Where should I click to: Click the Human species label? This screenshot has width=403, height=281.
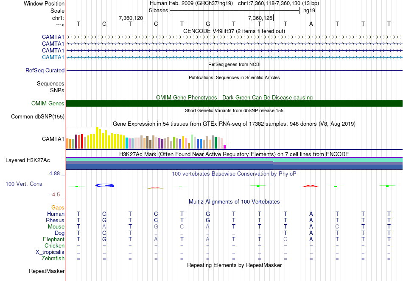(x=56, y=214)
